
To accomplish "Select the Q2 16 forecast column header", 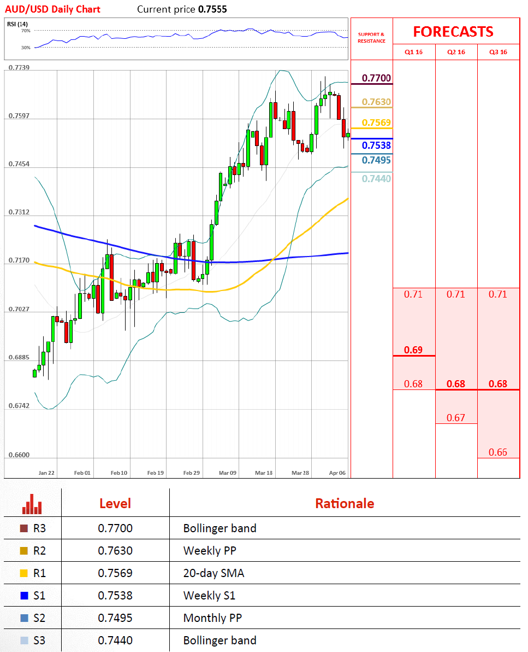I will point(456,52).
